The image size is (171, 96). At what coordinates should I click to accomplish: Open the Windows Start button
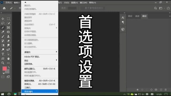(x=2, y=94)
